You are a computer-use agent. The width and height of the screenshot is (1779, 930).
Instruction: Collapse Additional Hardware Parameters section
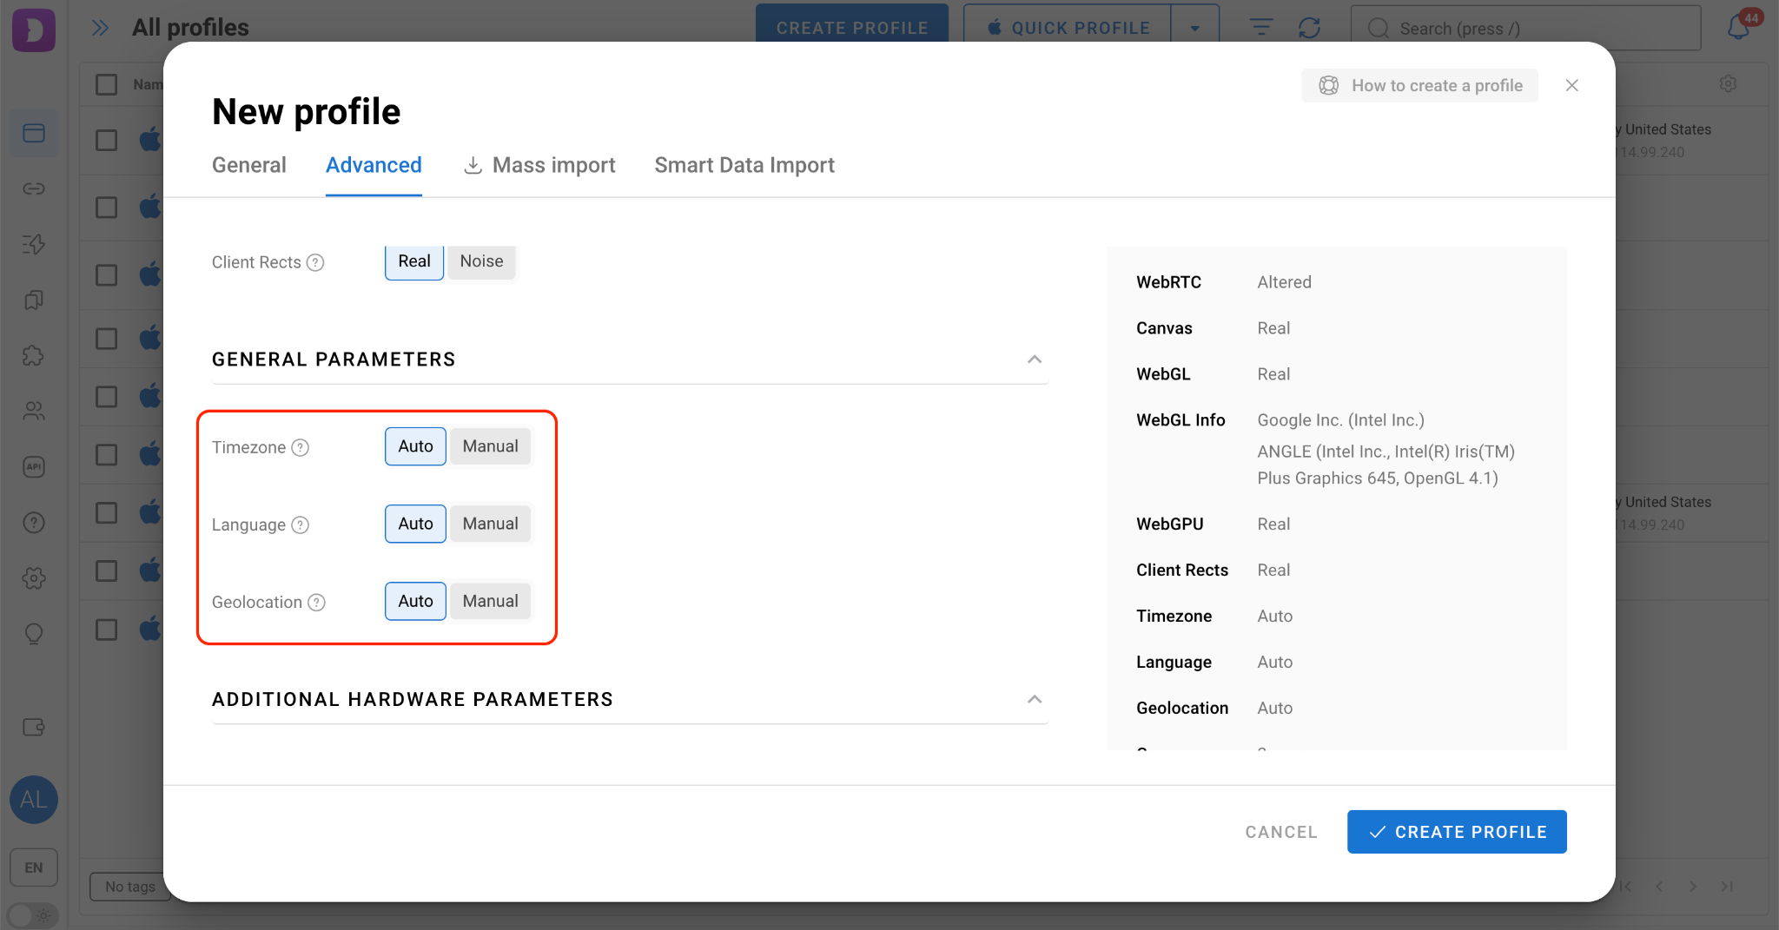(1034, 699)
